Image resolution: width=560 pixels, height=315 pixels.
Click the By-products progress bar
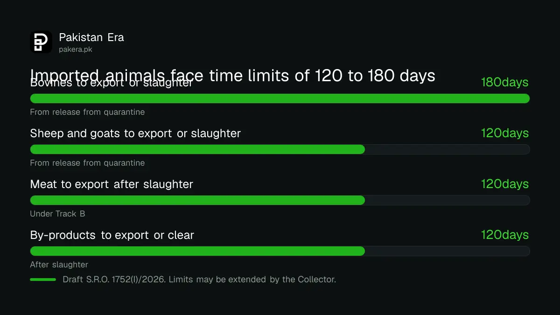280,251
